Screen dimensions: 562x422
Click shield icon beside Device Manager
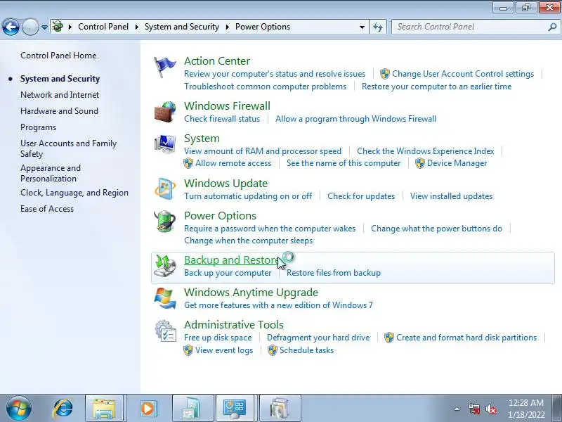pyautogui.click(x=419, y=163)
